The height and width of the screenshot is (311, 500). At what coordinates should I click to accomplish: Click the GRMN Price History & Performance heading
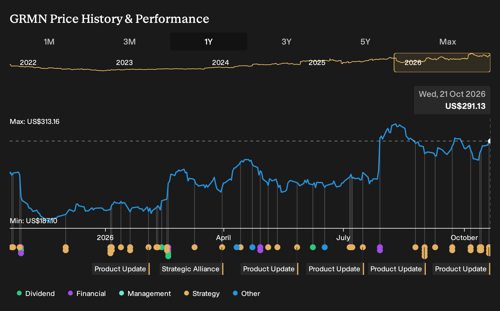pyautogui.click(x=110, y=19)
